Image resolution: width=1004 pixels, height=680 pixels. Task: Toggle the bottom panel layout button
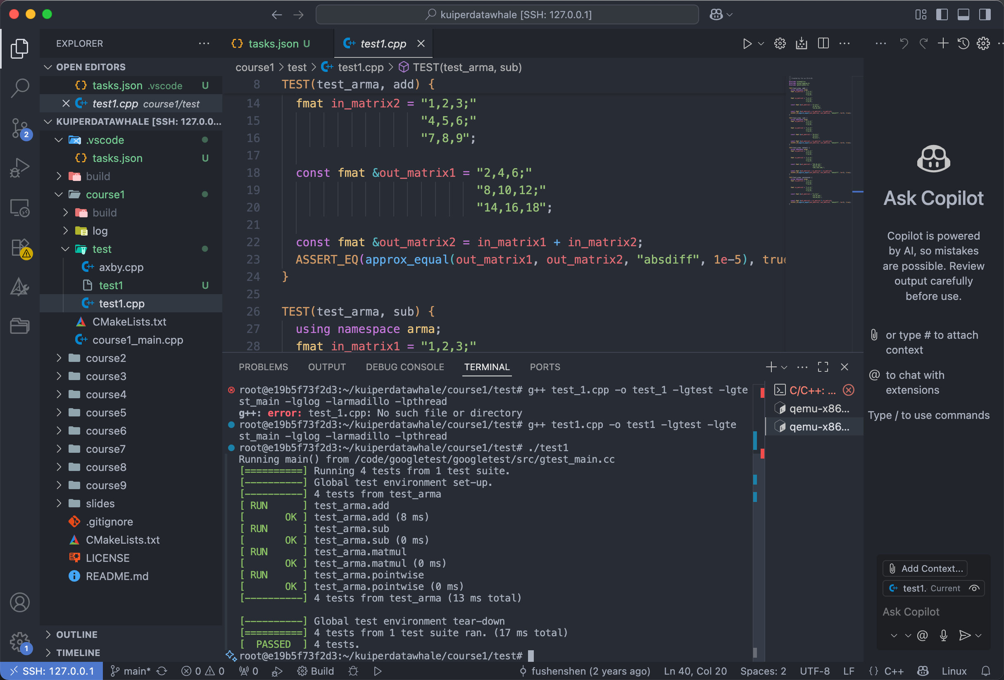[x=964, y=15]
